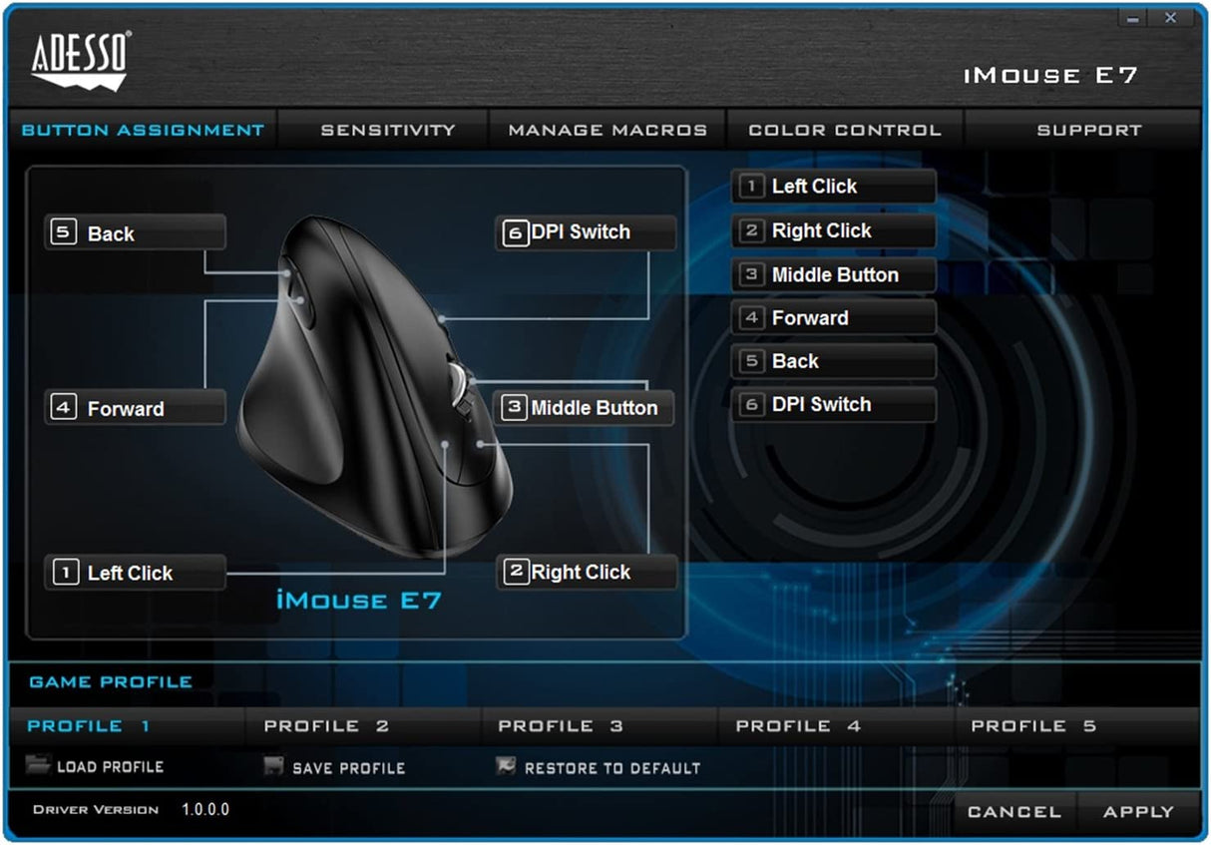Screen dimensions: 1211x845
Task: Click the Apply button
Action: click(x=1137, y=811)
